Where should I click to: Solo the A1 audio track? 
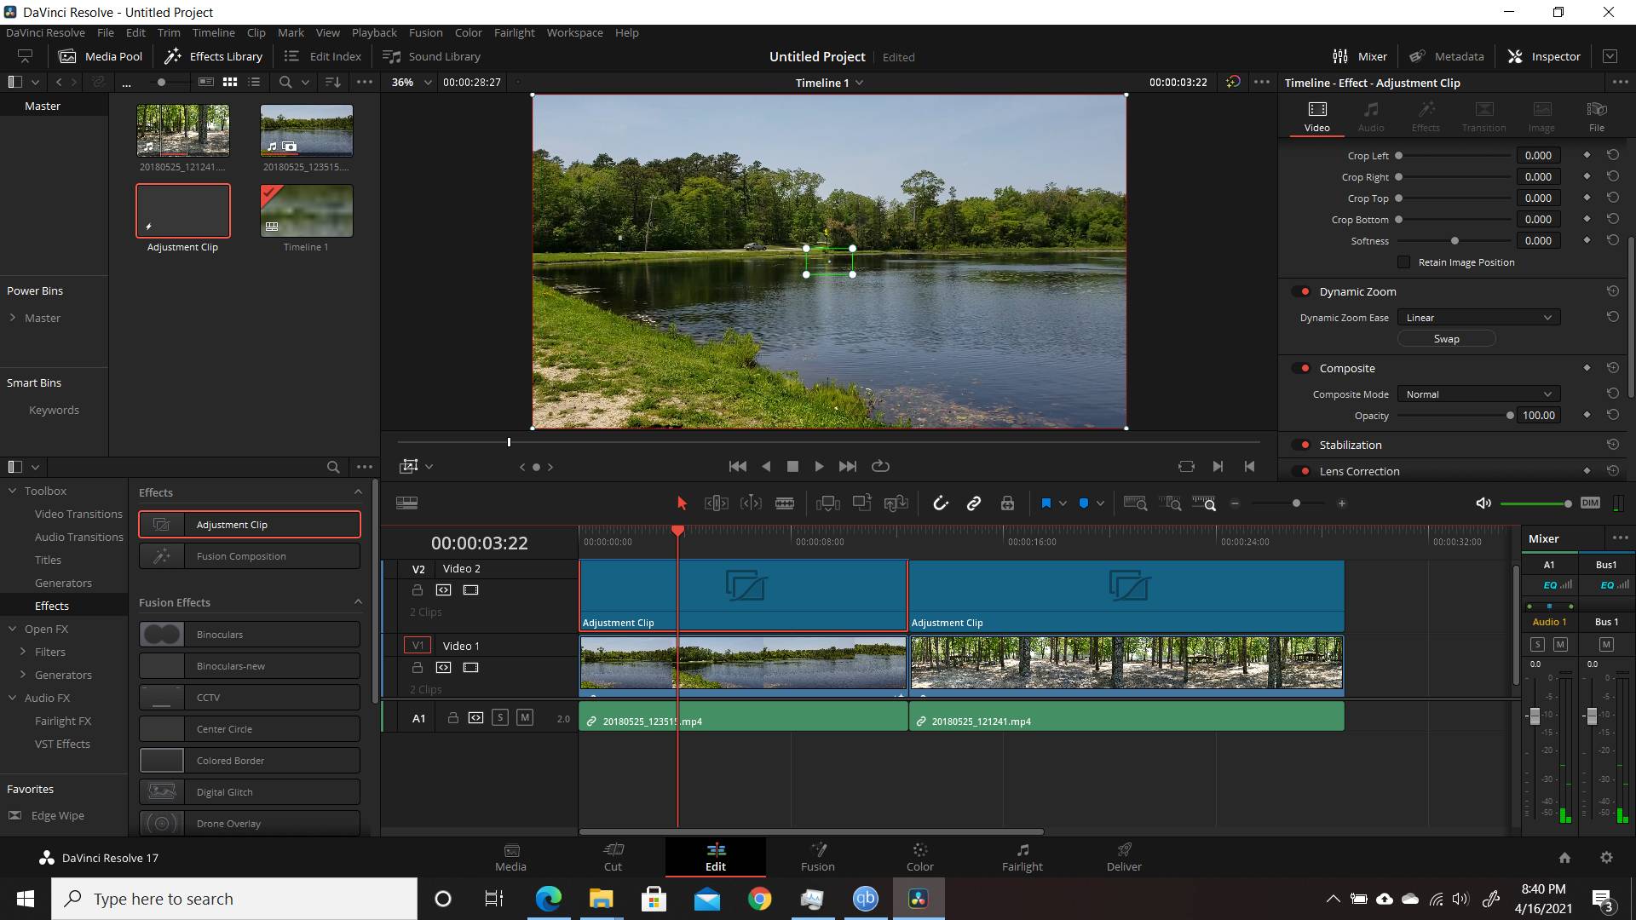click(500, 717)
